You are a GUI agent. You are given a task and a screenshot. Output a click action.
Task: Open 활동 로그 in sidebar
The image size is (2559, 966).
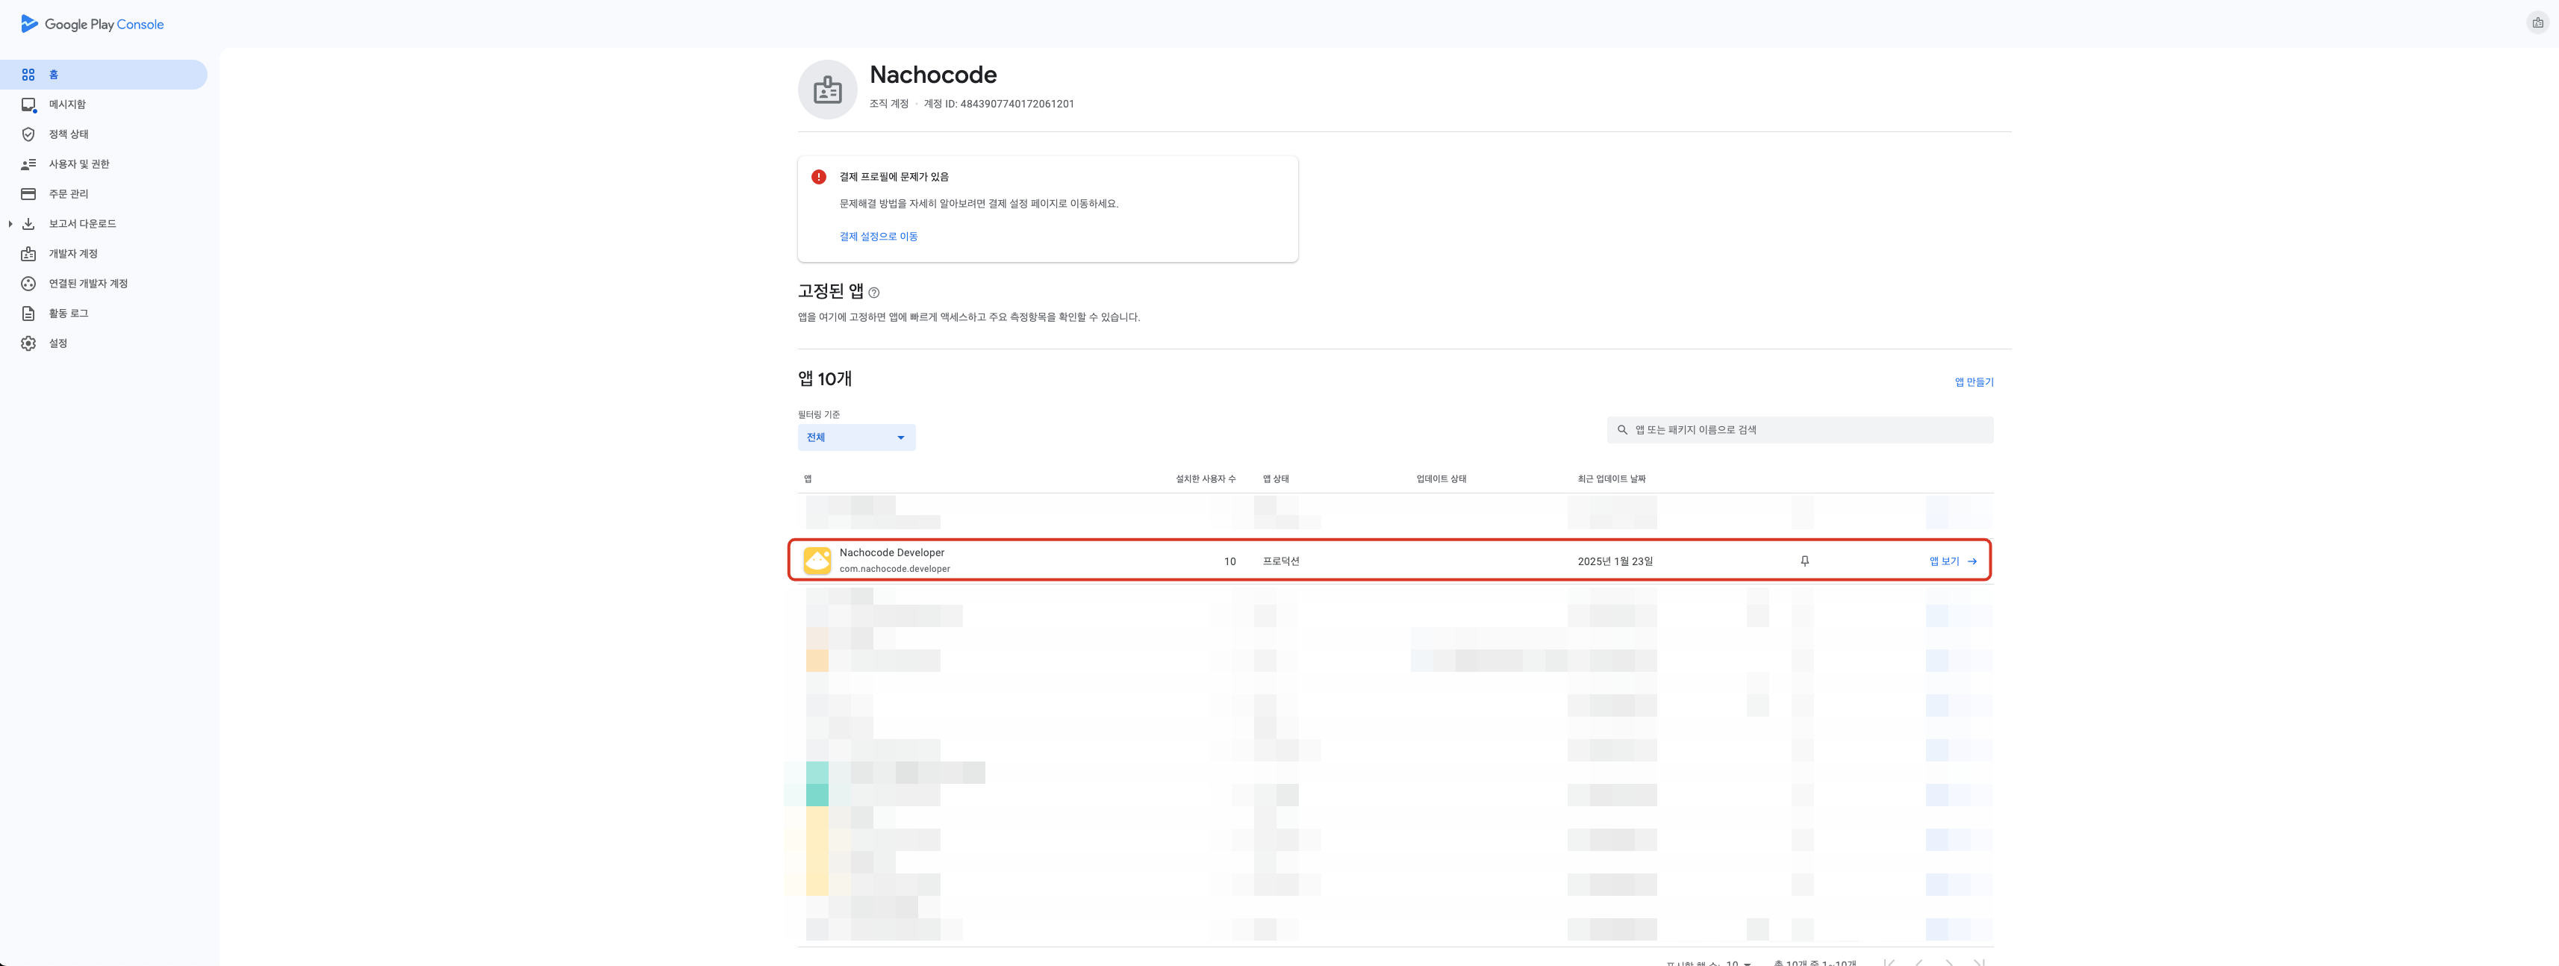point(67,313)
